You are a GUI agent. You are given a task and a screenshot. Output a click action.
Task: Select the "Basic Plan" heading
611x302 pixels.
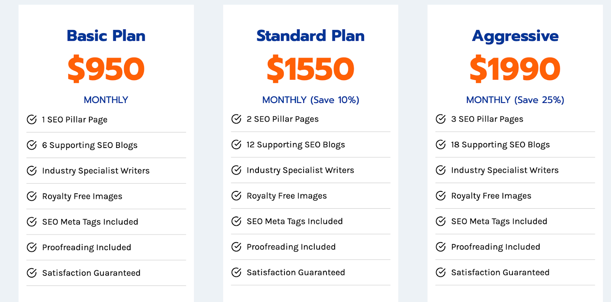click(106, 36)
